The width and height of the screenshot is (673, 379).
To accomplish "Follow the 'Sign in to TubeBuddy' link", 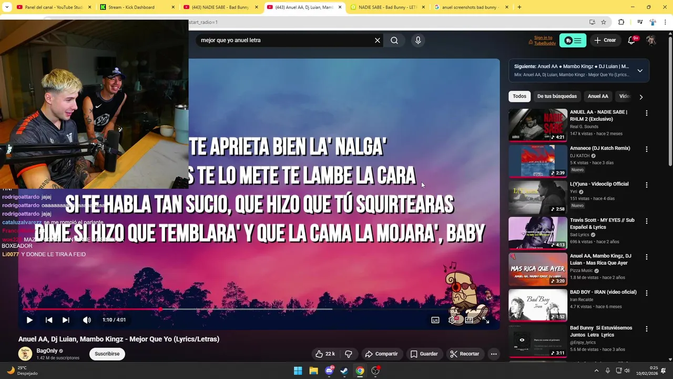I will pos(545,41).
